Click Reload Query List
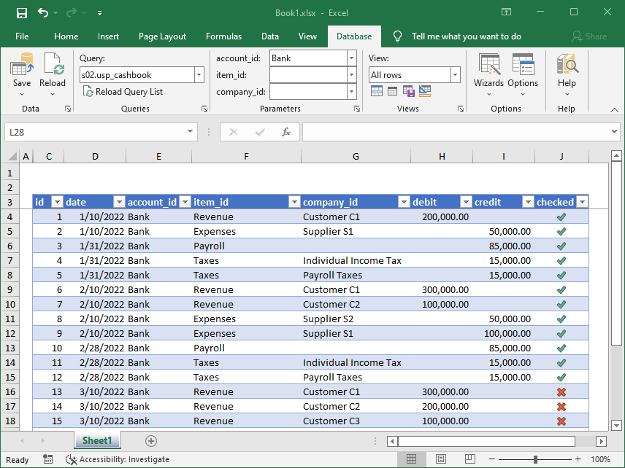Viewport: 625px width, 468px height. click(123, 91)
